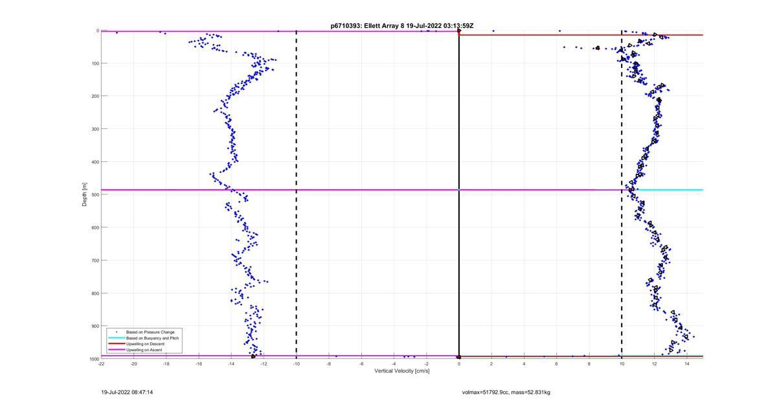The height and width of the screenshot is (403, 777).
Task: Select the 'Depth [m]' axis label
Action: point(85,194)
